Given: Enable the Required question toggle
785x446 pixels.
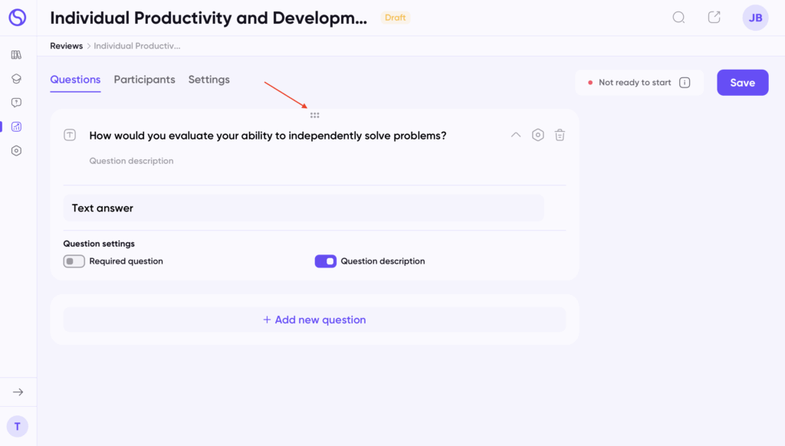Looking at the screenshot, I should coord(74,261).
